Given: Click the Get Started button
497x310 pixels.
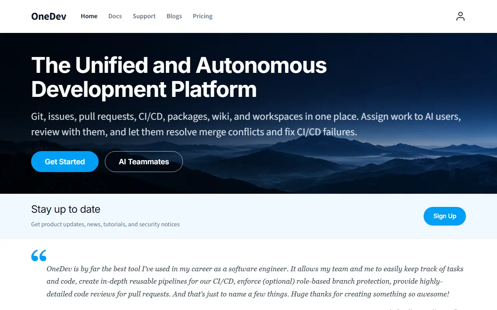Looking at the screenshot, I should (x=65, y=162).
